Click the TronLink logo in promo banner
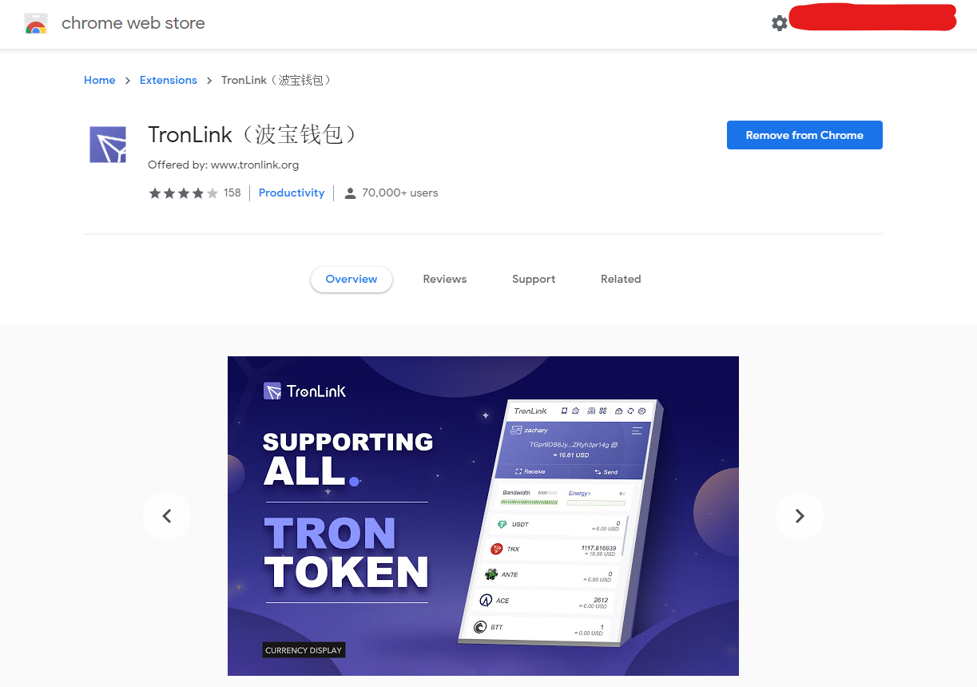 pyautogui.click(x=305, y=391)
